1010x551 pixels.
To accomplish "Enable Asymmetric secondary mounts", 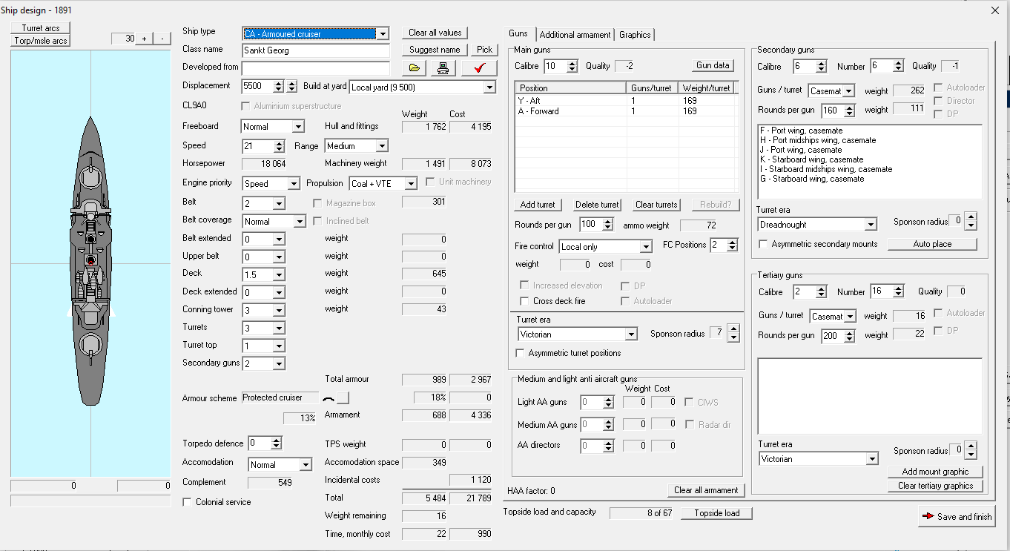I will click(x=764, y=244).
